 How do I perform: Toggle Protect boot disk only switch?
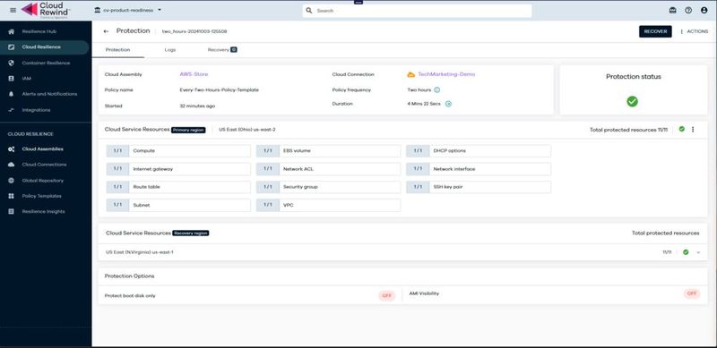pyautogui.click(x=387, y=295)
